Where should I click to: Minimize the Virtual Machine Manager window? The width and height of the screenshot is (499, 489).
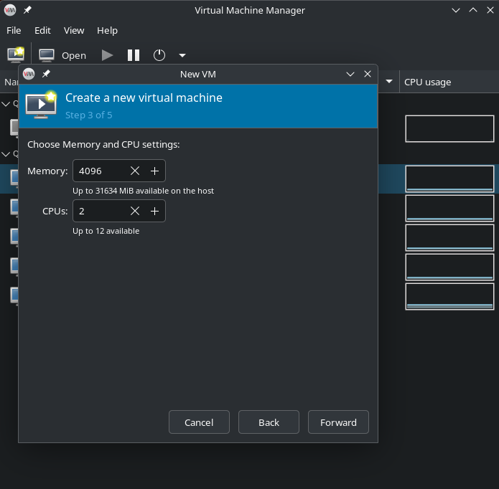point(456,10)
